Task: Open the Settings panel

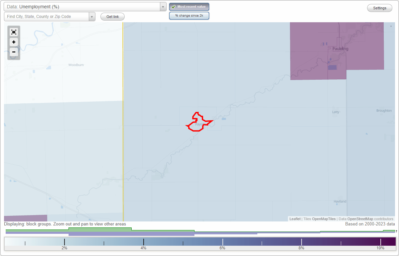Action: pyautogui.click(x=379, y=8)
